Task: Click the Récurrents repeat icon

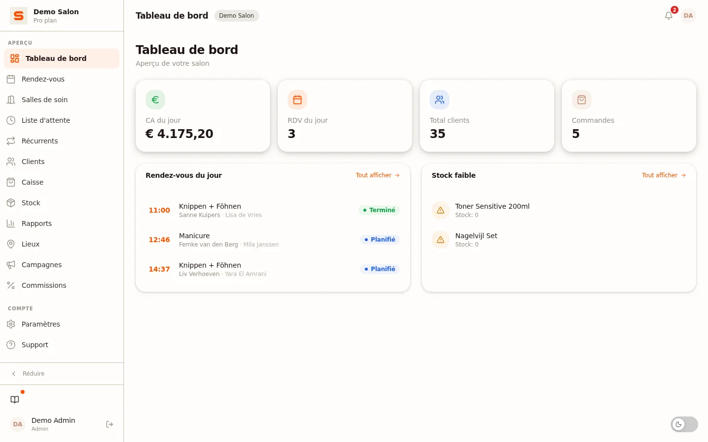Action: (11, 141)
